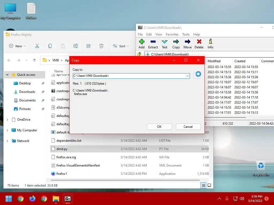Select the dmd.py file
This screenshot has height=205, width=274.
(129, 149)
